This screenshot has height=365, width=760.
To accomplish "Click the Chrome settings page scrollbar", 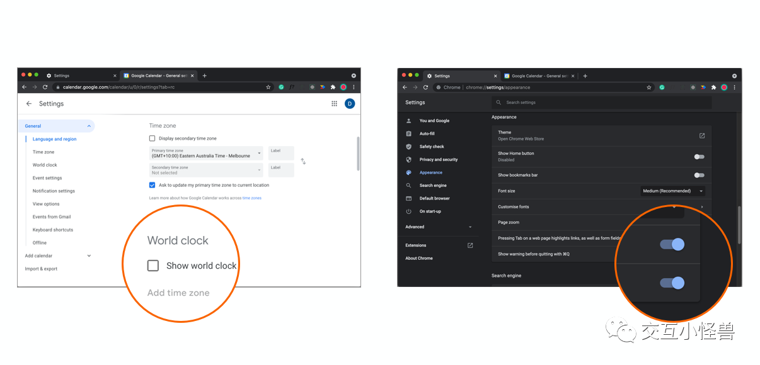I will (x=739, y=225).
